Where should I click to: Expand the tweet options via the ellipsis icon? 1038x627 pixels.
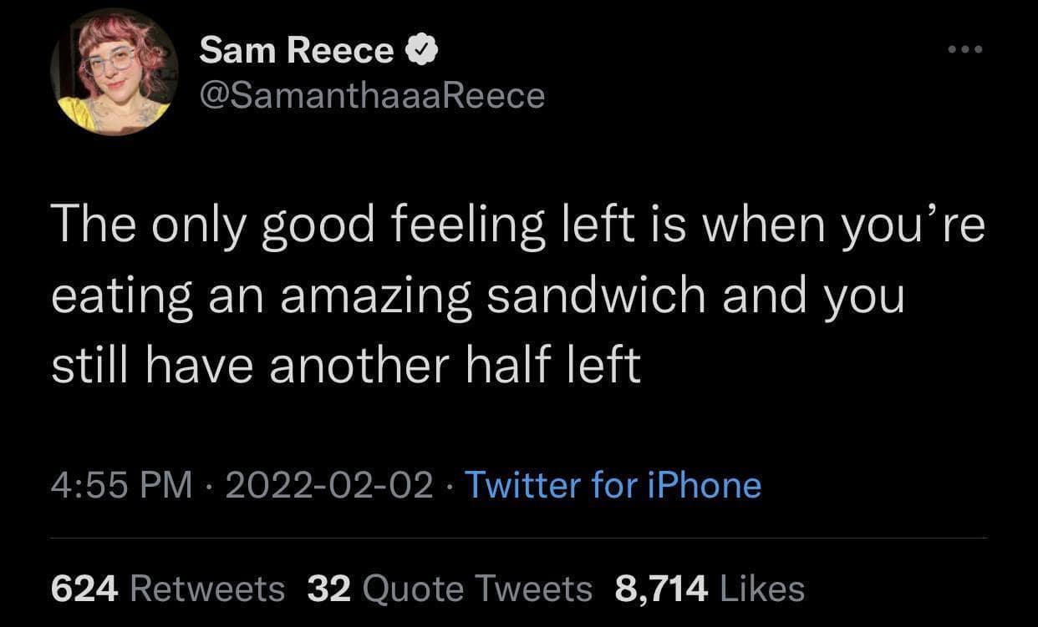point(965,48)
